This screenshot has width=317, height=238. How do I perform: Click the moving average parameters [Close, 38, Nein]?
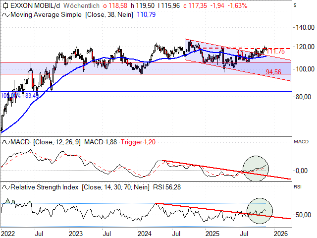pos(109,15)
